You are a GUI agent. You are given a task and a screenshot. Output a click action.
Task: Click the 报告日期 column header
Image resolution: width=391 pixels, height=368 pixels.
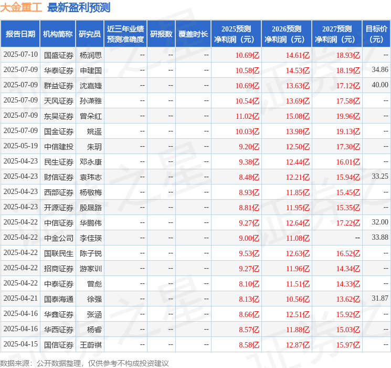(x=20, y=34)
